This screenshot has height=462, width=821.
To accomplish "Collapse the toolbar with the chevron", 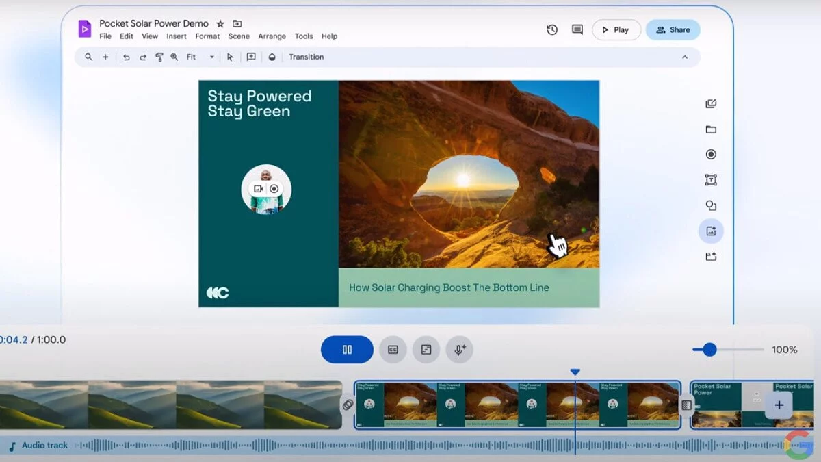I will pyautogui.click(x=685, y=57).
